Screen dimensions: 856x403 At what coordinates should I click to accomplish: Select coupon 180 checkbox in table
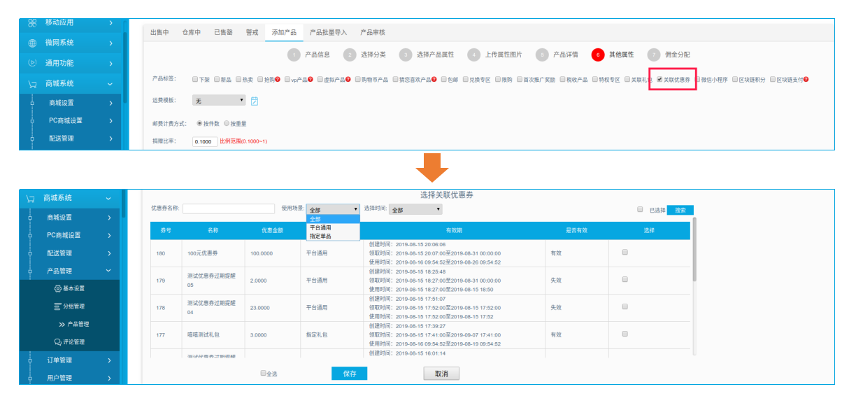point(625,253)
